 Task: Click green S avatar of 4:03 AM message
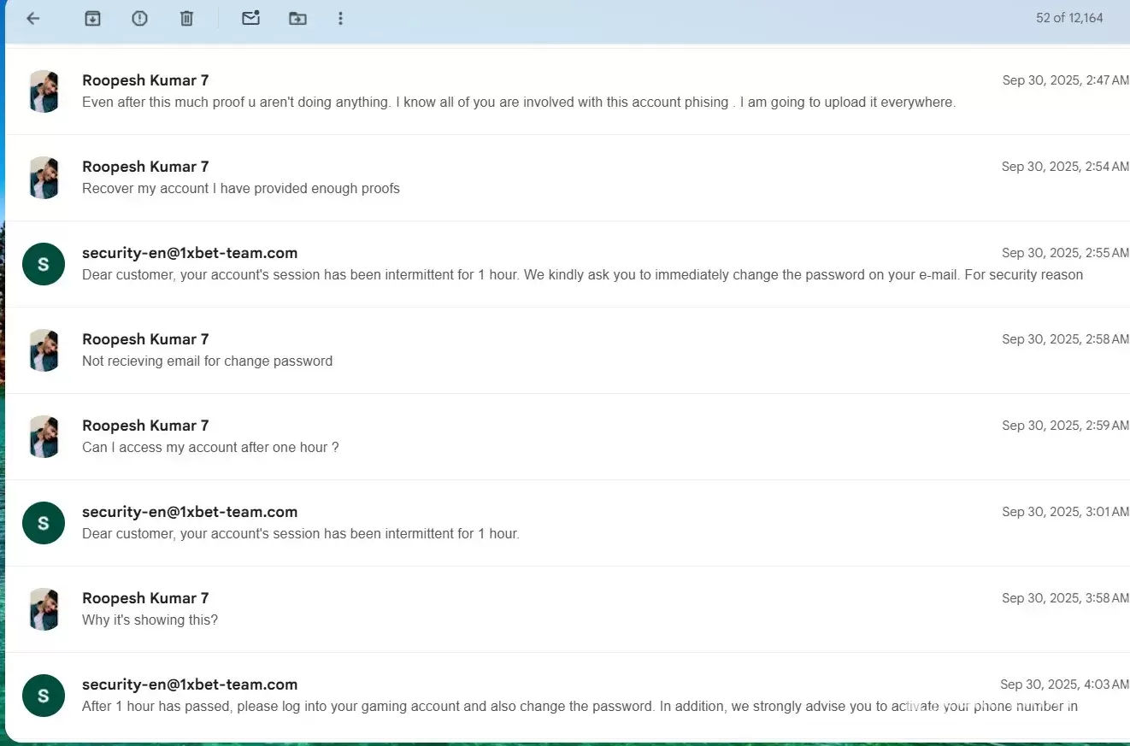[44, 696]
